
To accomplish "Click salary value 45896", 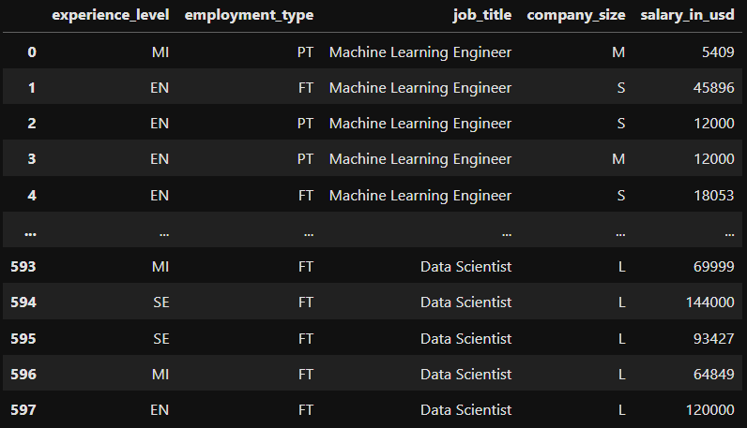I will [x=713, y=88].
